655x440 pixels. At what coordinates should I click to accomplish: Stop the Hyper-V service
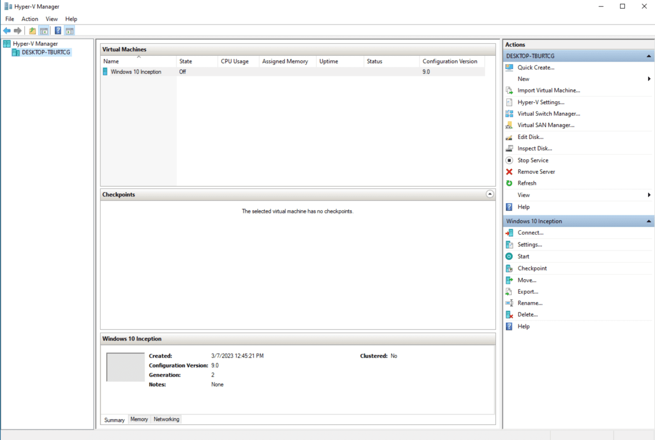[x=533, y=160]
